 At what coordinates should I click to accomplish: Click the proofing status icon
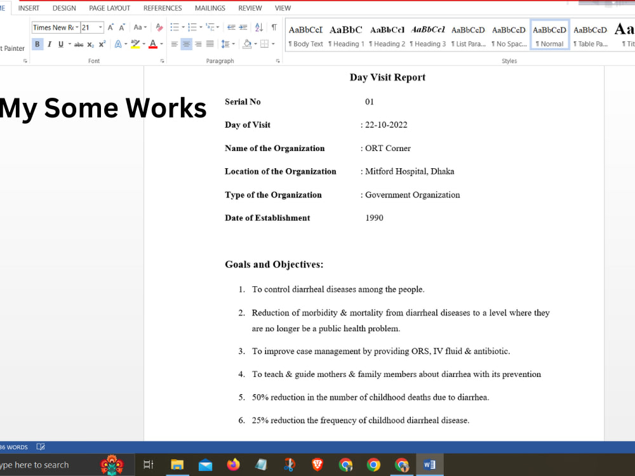[41, 447]
